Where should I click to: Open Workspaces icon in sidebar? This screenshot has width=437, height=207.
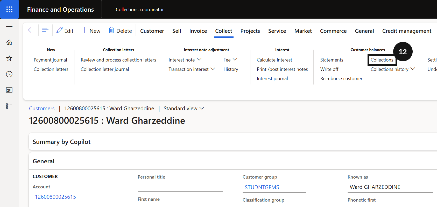click(x=9, y=90)
